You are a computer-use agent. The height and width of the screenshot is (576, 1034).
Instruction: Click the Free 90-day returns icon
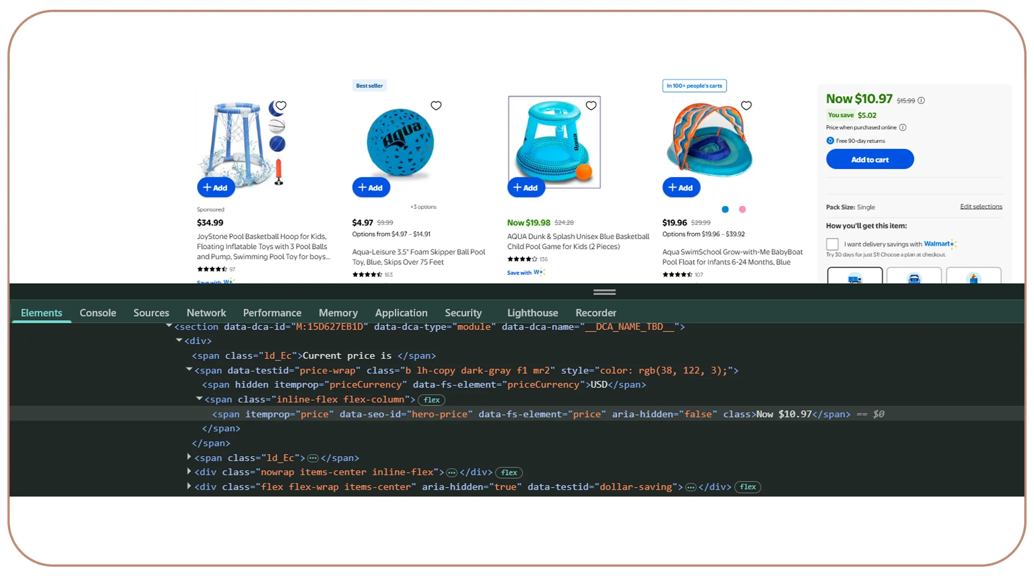click(830, 140)
